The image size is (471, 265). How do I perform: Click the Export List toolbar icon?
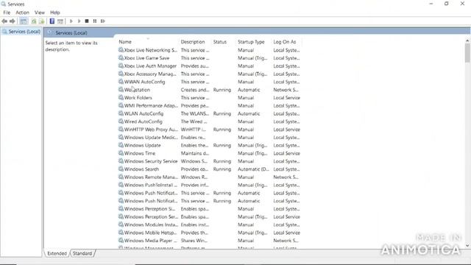(41, 21)
